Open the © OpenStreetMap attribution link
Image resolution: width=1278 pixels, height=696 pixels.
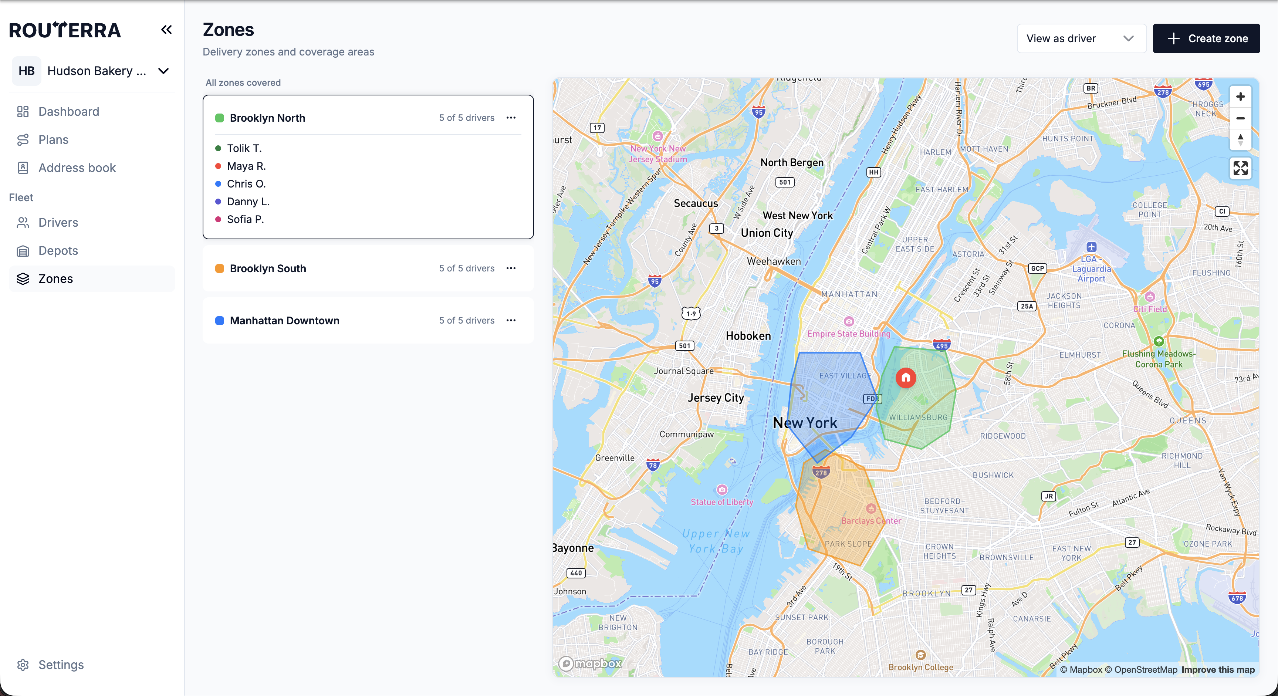[1140, 670]
